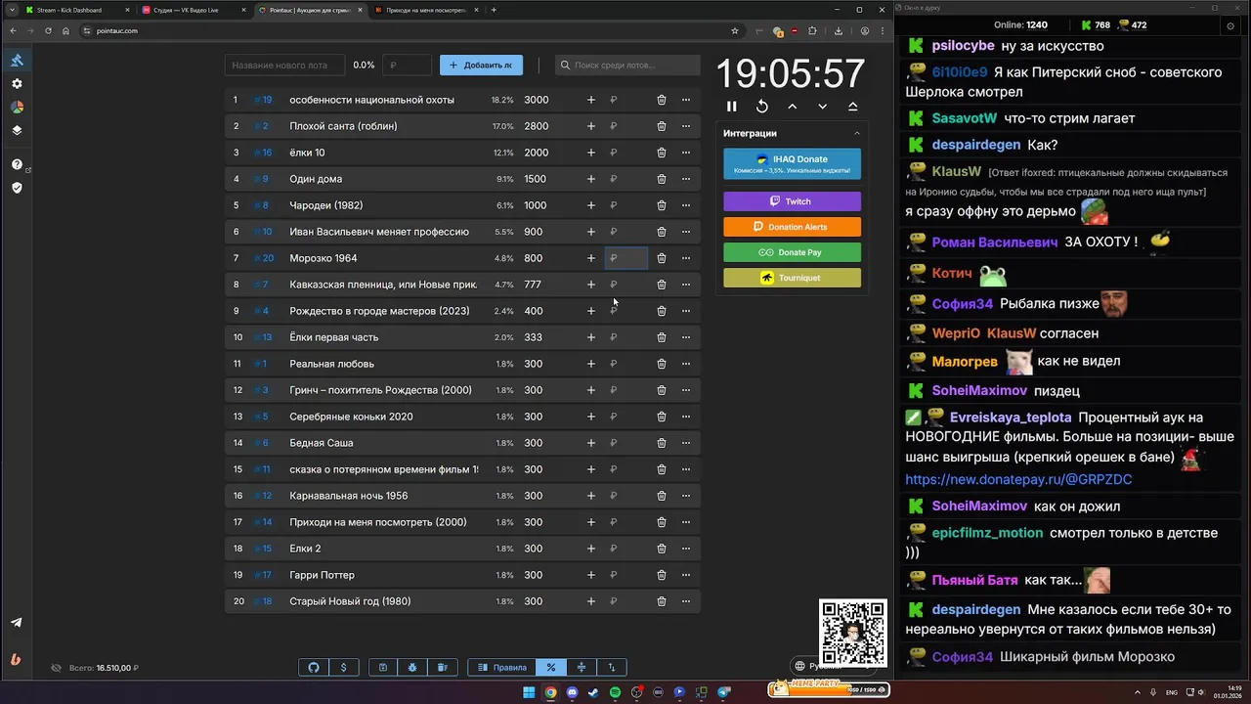1251x704 pixels.
Task: Click the double-up timer arrow icon
Action: pos(853,107)
